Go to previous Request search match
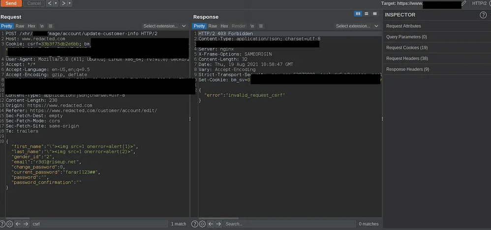The image size is (491, 230). 18,224
